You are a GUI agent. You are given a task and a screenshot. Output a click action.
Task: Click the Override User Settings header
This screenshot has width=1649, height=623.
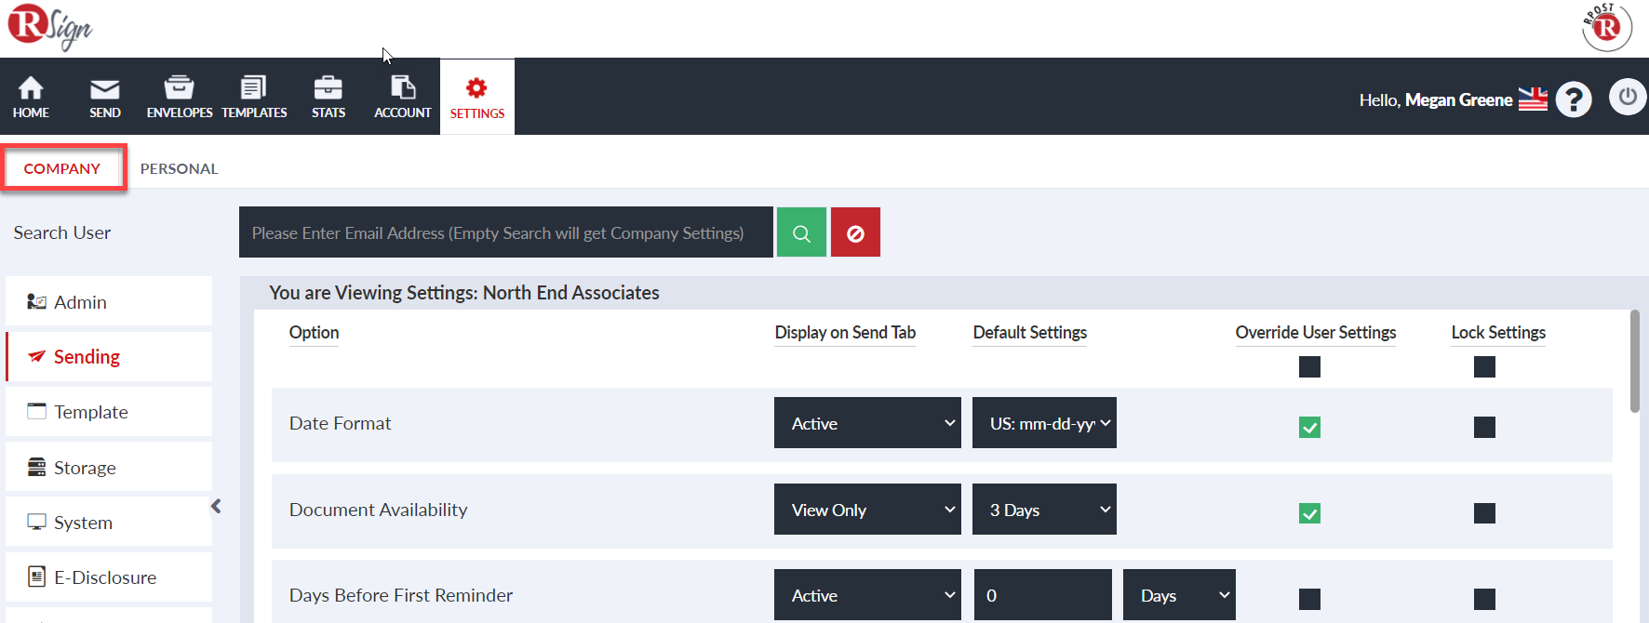pos(1316,333)
